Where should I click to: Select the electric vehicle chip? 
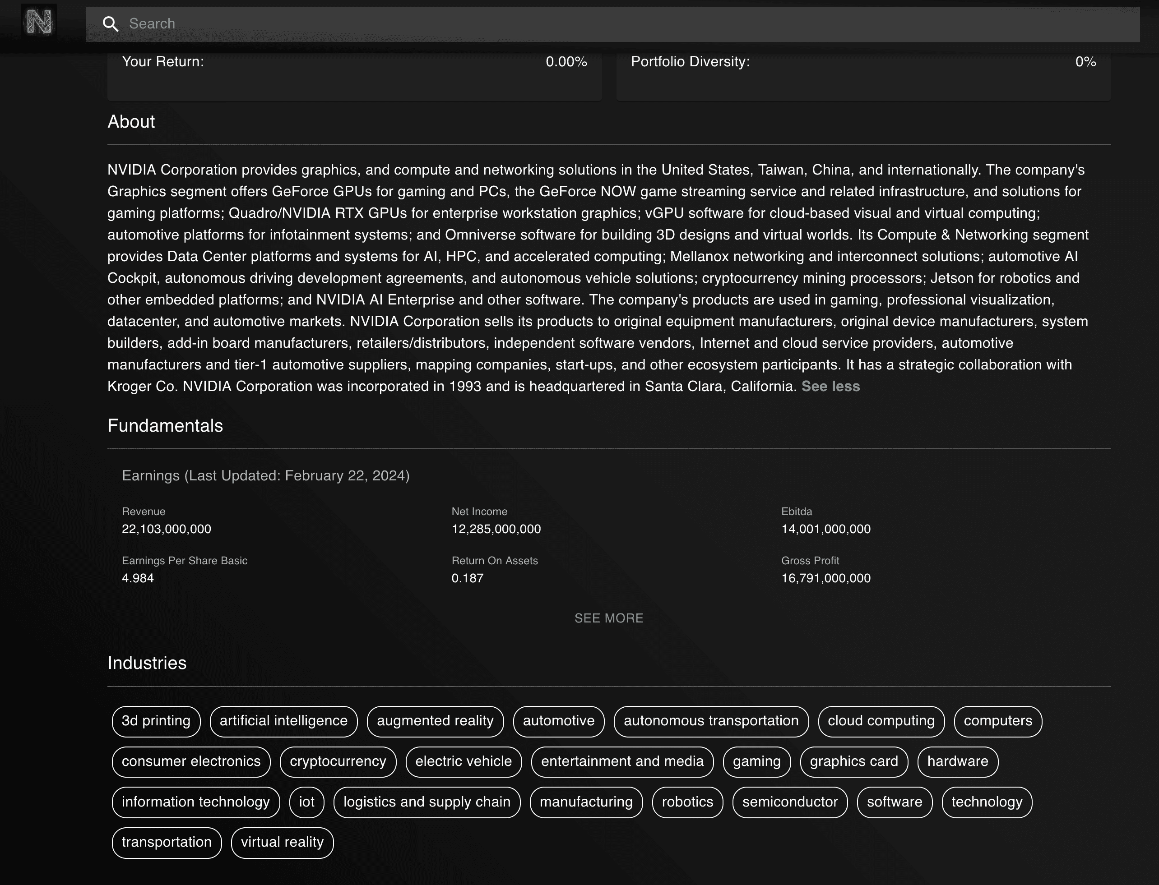463,761
